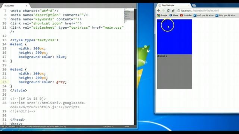
Task: Click the '#elem2' selector in the code
Action: click(16, 70)
